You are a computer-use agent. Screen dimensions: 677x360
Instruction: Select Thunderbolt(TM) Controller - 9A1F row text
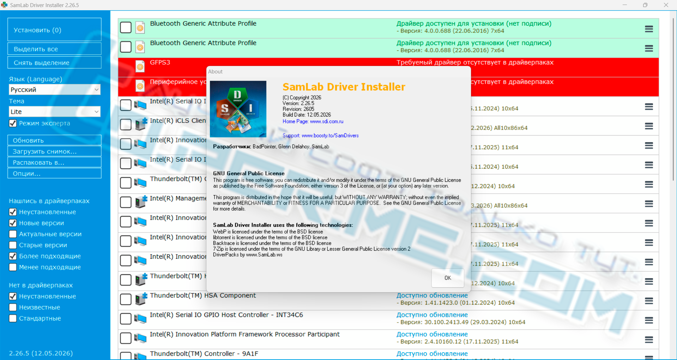click(x=204, y=354)
